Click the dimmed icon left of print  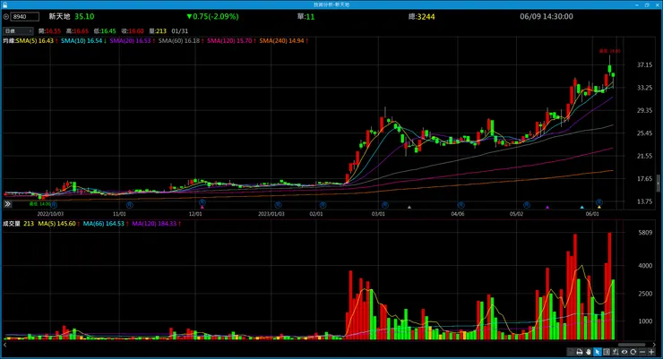point(571,352)
